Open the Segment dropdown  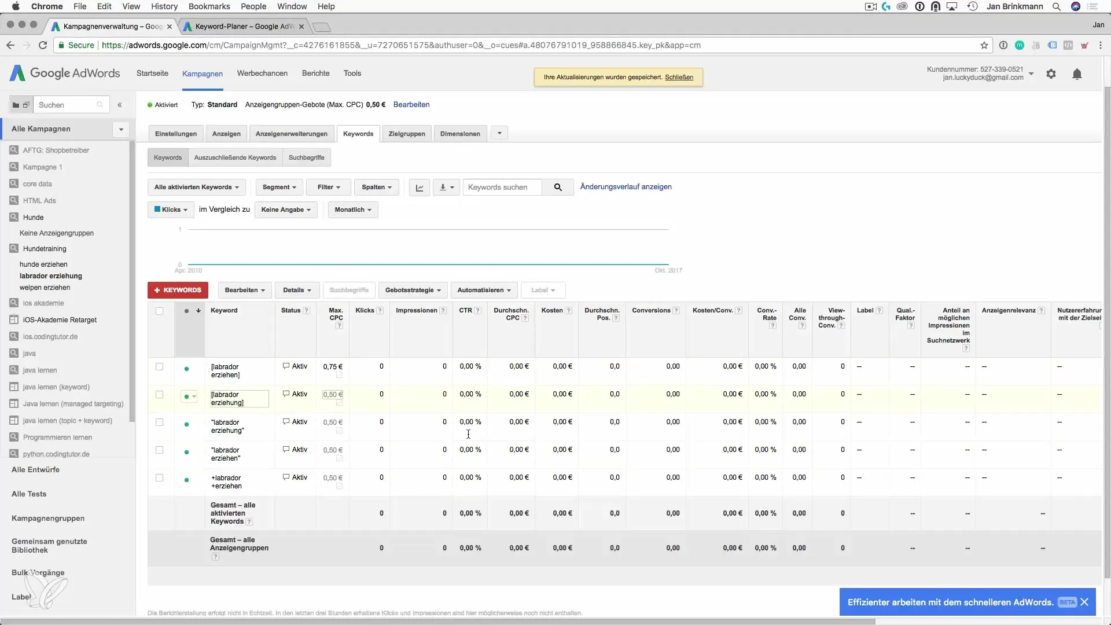point(279,187)
